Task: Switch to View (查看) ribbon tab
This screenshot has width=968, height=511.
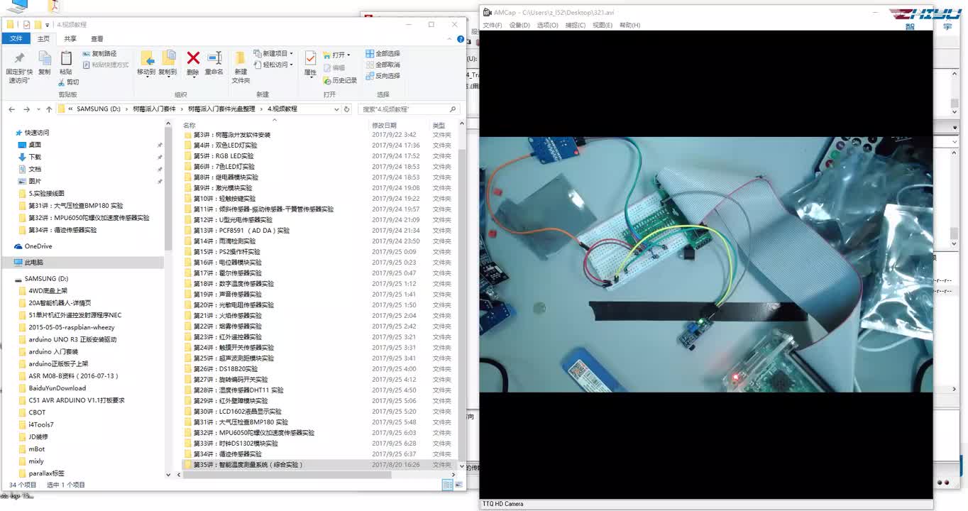Action: coord(97,39)
